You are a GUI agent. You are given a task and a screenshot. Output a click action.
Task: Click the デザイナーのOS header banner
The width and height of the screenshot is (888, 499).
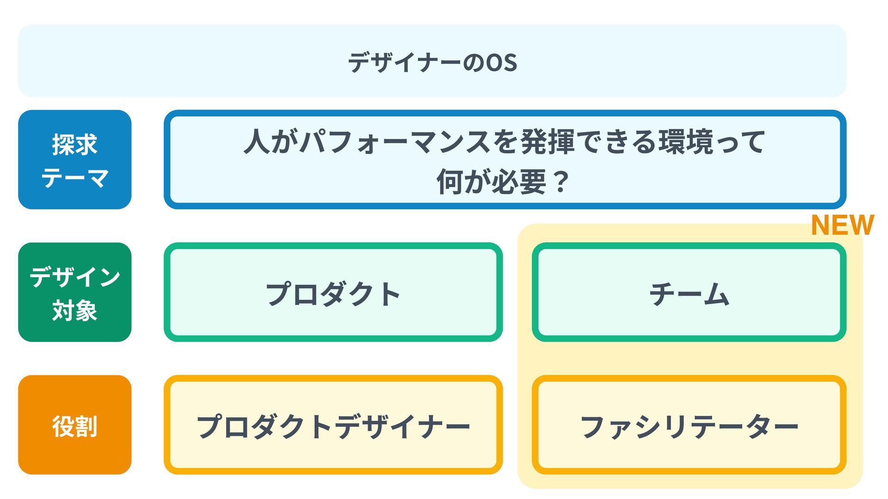[432, 61]
